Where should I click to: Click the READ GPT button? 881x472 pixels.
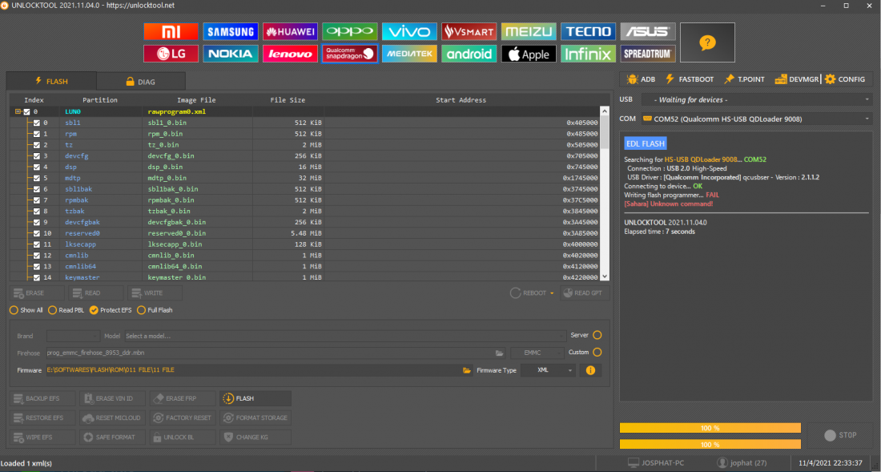tap(585, 293)
